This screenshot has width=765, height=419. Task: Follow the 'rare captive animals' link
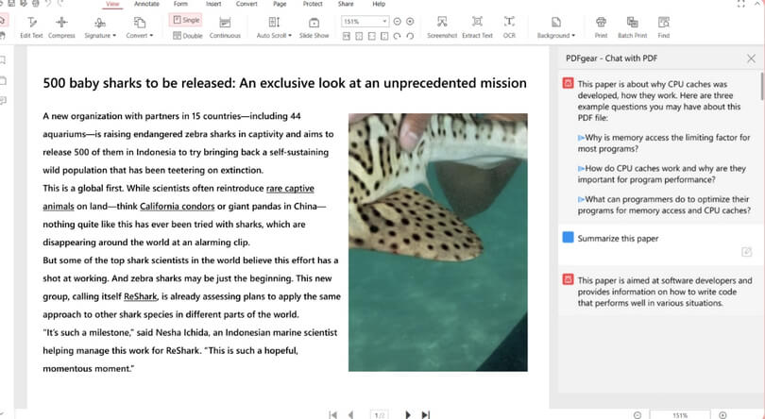point(290,189)
